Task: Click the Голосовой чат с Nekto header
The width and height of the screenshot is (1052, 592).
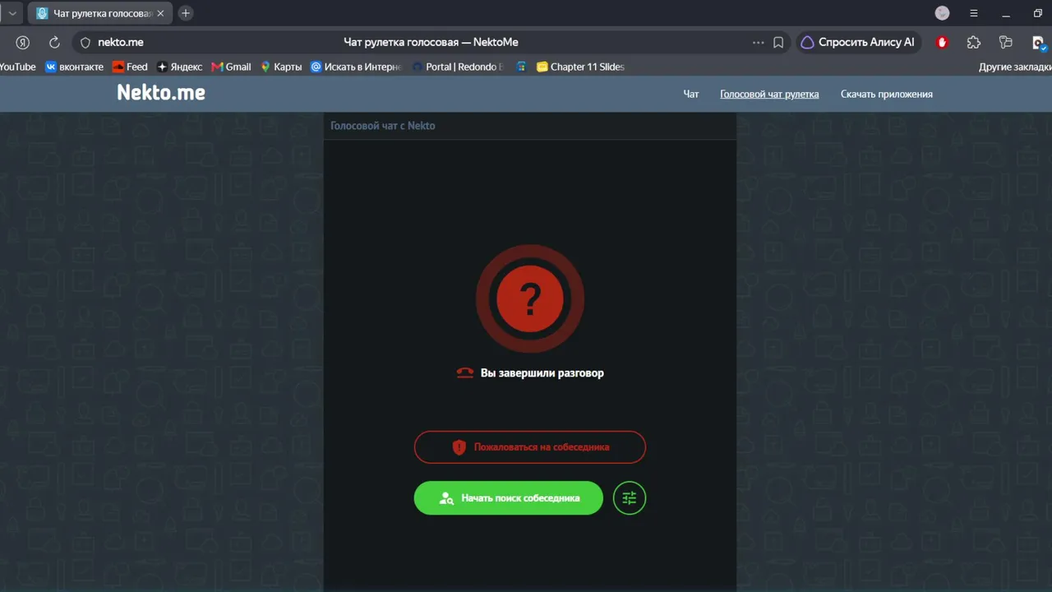Action: (x=383, y=126)
